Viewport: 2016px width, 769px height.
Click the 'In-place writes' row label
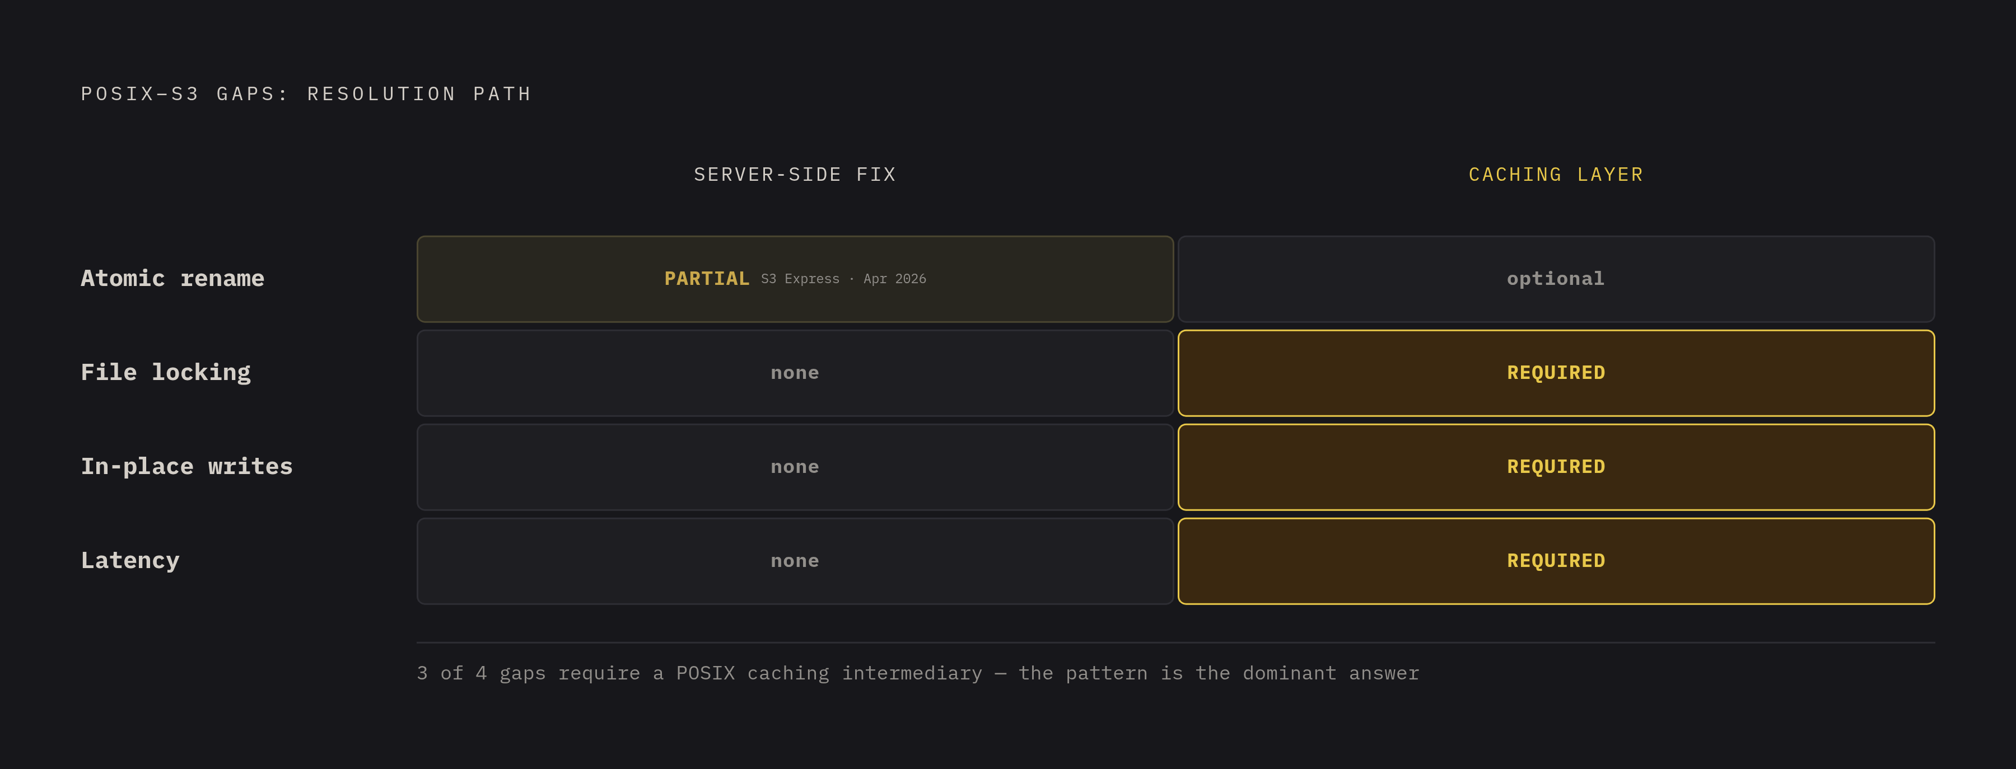pos(186,466)
